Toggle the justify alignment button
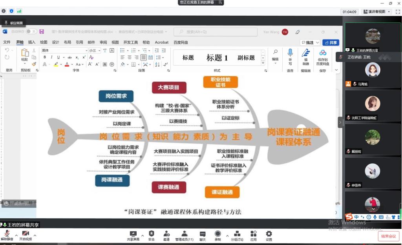 point(144,57)
